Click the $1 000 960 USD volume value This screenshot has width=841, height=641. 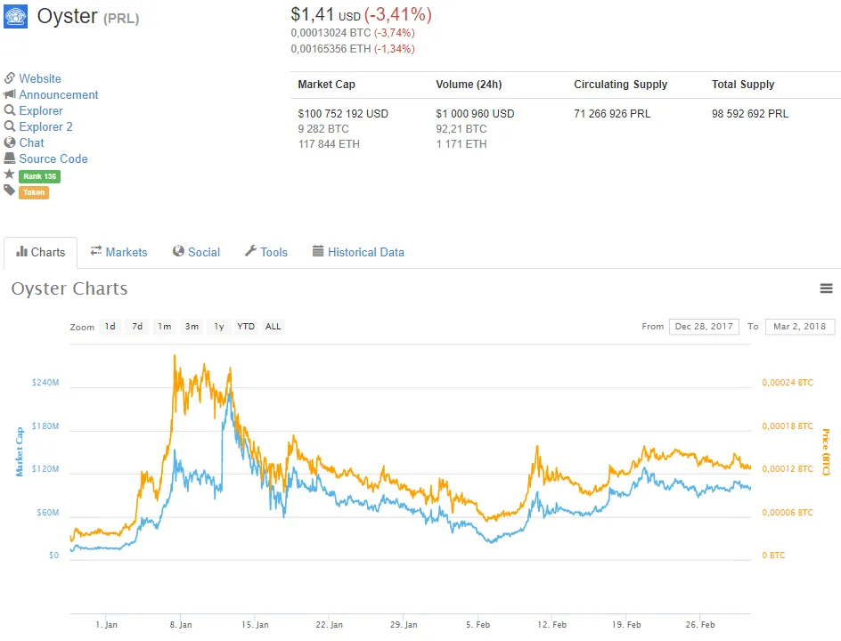click(475, 114)
